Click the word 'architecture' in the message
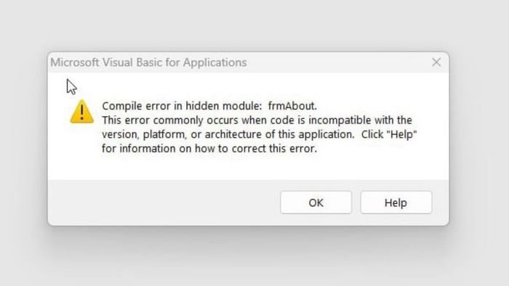 coord(233,134)
